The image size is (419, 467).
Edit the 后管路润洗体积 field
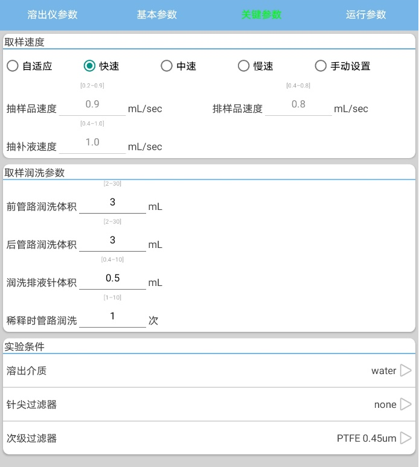(x=112, y=241)
